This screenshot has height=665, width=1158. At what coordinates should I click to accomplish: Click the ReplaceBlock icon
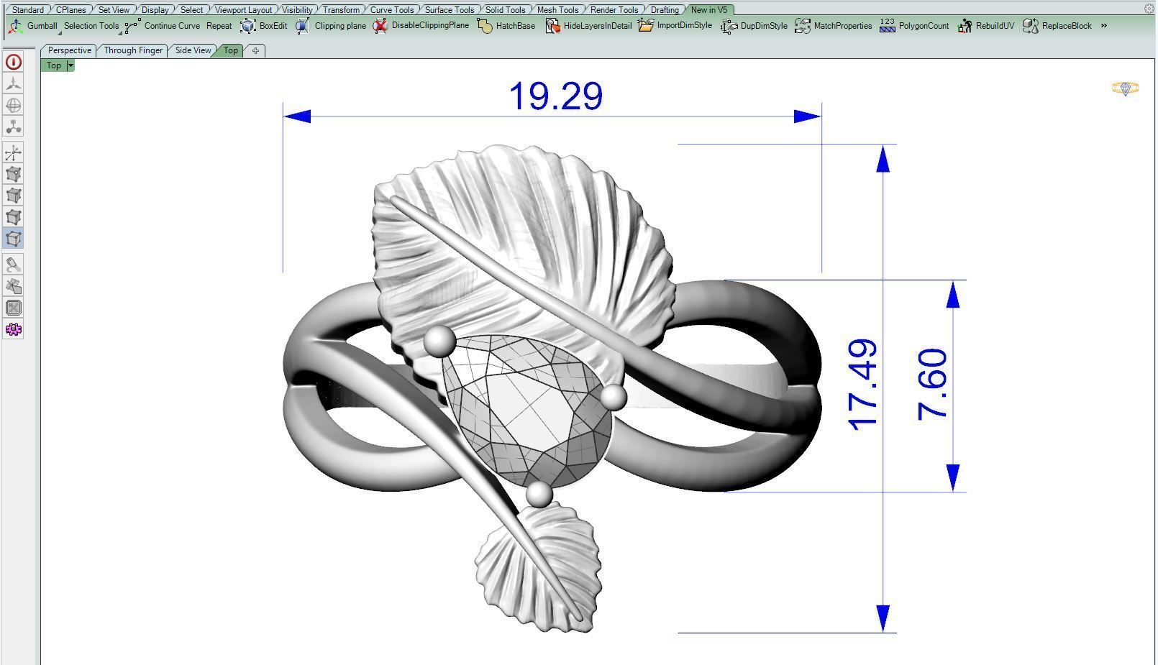[x=1031, y=26]
